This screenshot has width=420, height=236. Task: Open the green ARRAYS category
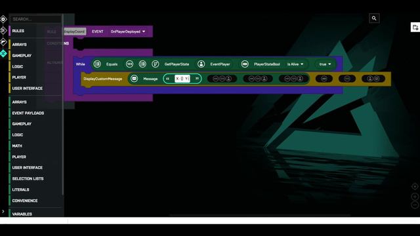click(x=19, y=102)
